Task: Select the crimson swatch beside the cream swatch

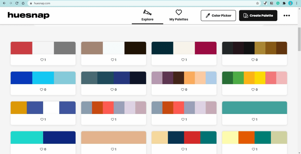Action: [x=206, y=48]
